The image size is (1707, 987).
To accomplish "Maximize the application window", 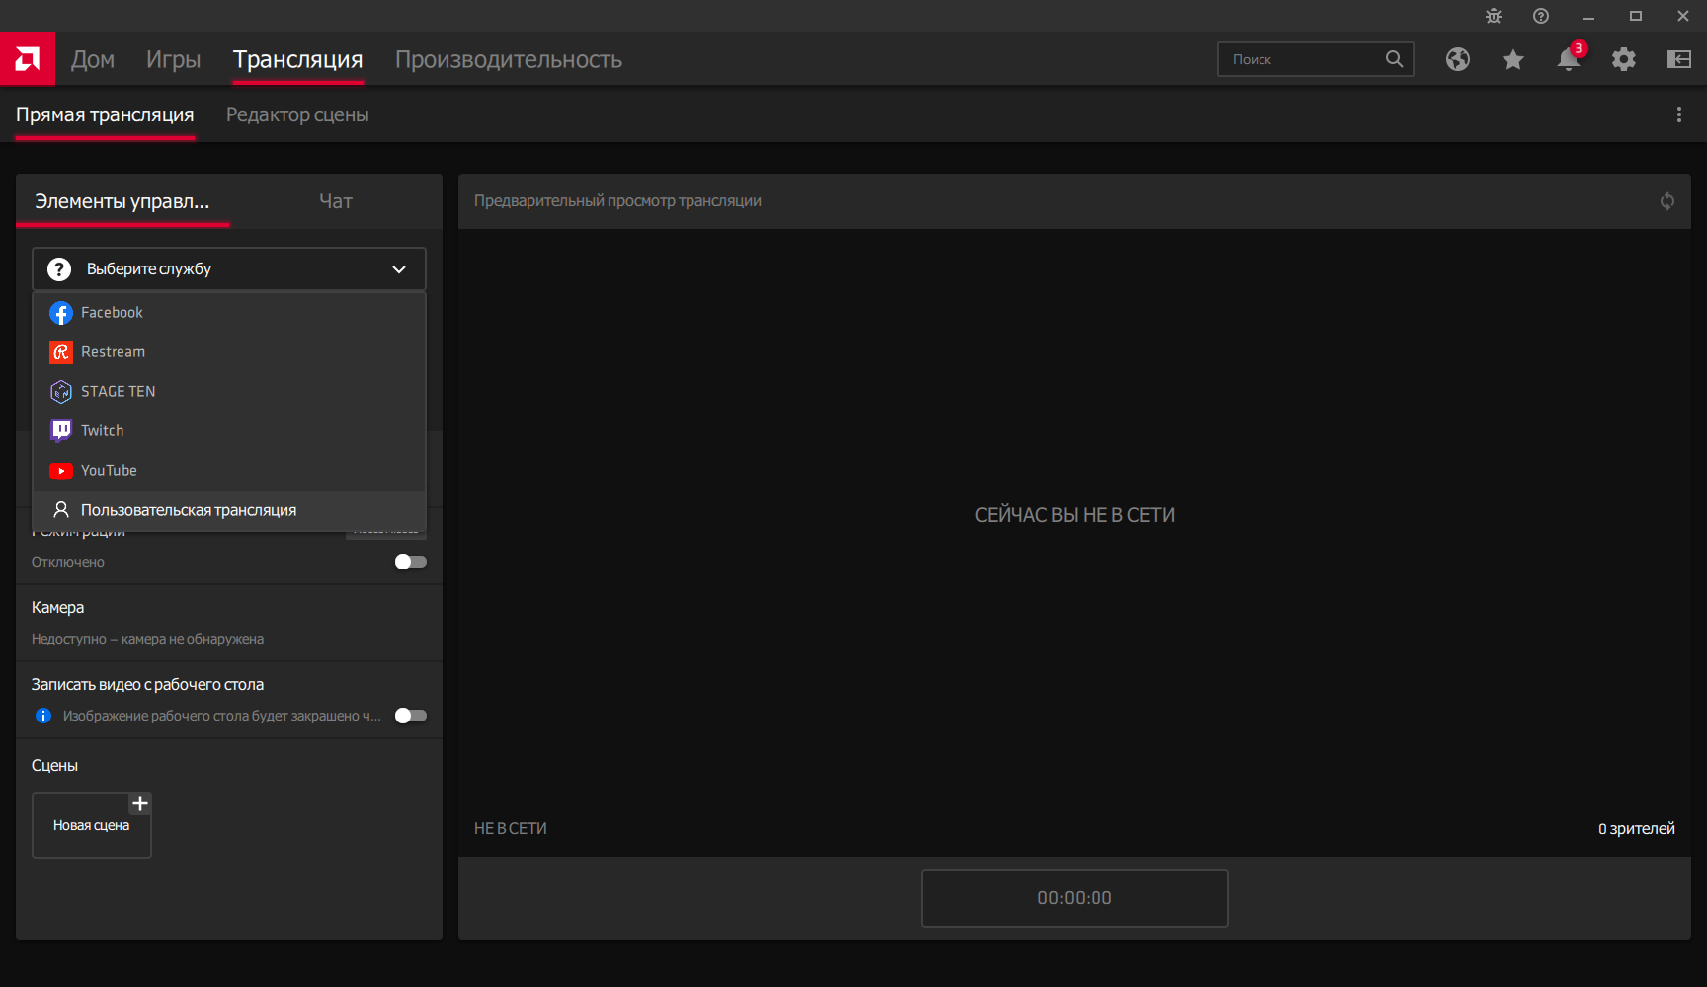I will pyautogui.click(x=1636, y=16).
